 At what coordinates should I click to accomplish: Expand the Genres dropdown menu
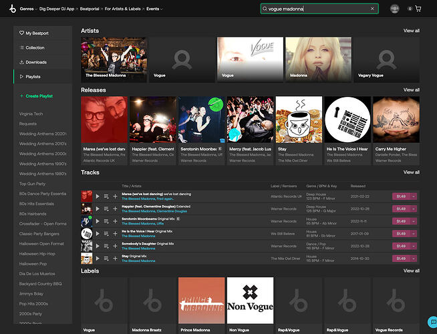[x=29, y=9]
